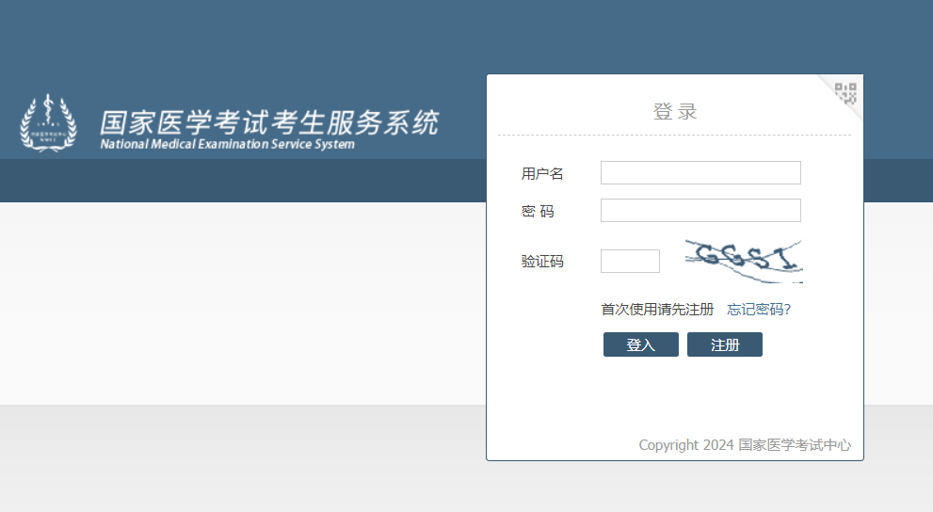Refresh the distorted captcha image

pyautogui.click(x=743, y=261)
